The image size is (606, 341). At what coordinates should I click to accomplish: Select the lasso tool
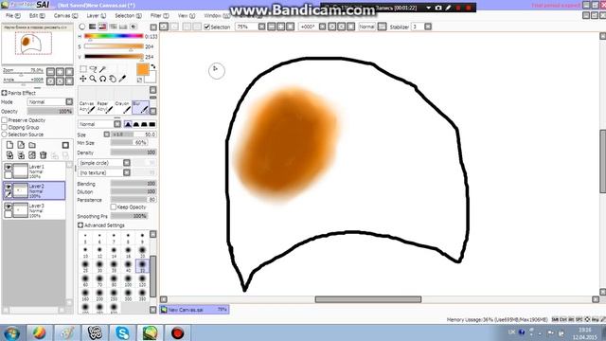93,69
